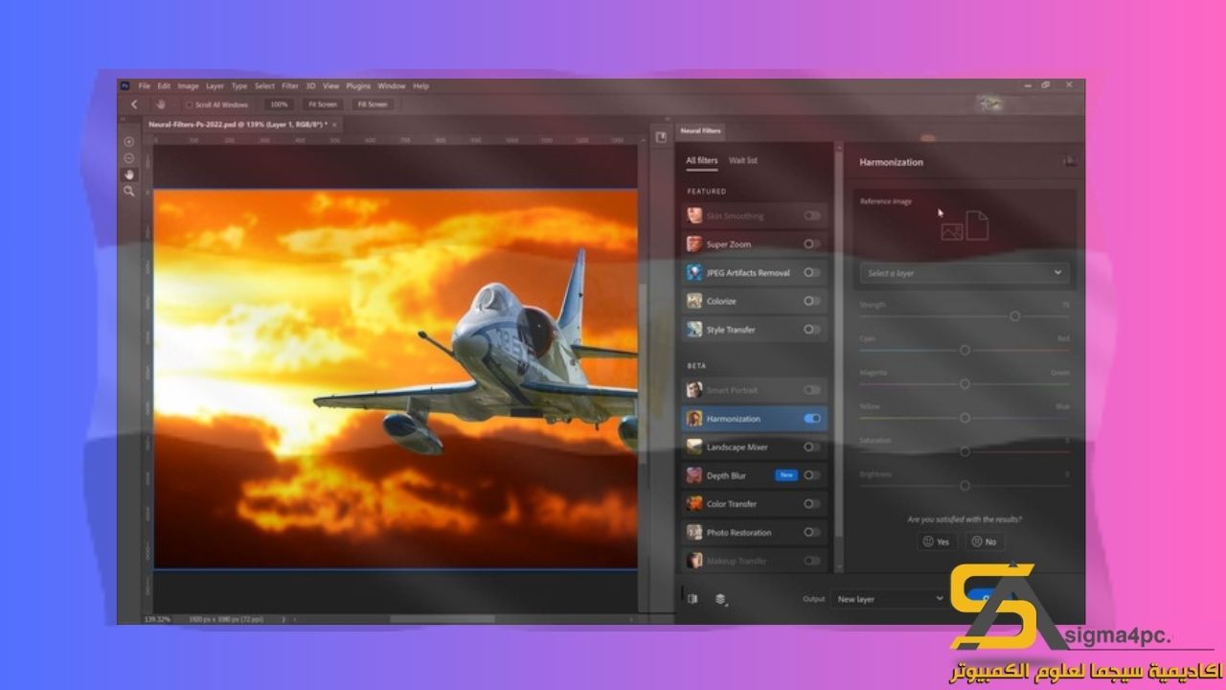
Task: Select the Neural Filters panel tab
Action: click(x=700, y=130)
